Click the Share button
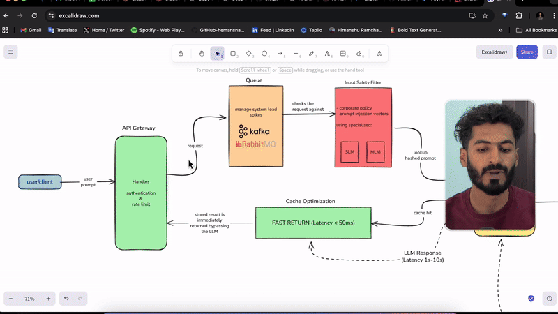 [x=527, y=52]
